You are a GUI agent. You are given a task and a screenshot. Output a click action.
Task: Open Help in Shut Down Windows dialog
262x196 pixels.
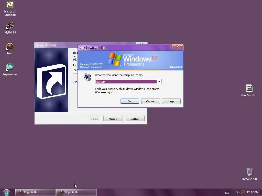pyautogui.click(x=171, y=101)
